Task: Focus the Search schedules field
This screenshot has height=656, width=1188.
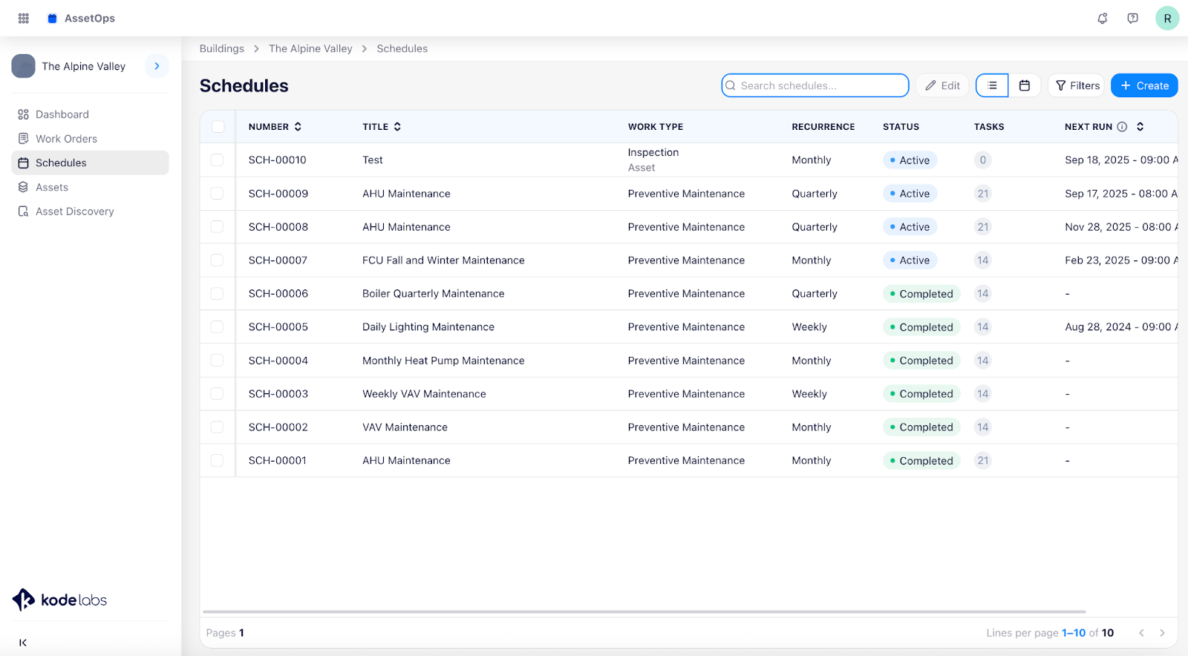Action: pyautogui.click(x=815, y=85)
